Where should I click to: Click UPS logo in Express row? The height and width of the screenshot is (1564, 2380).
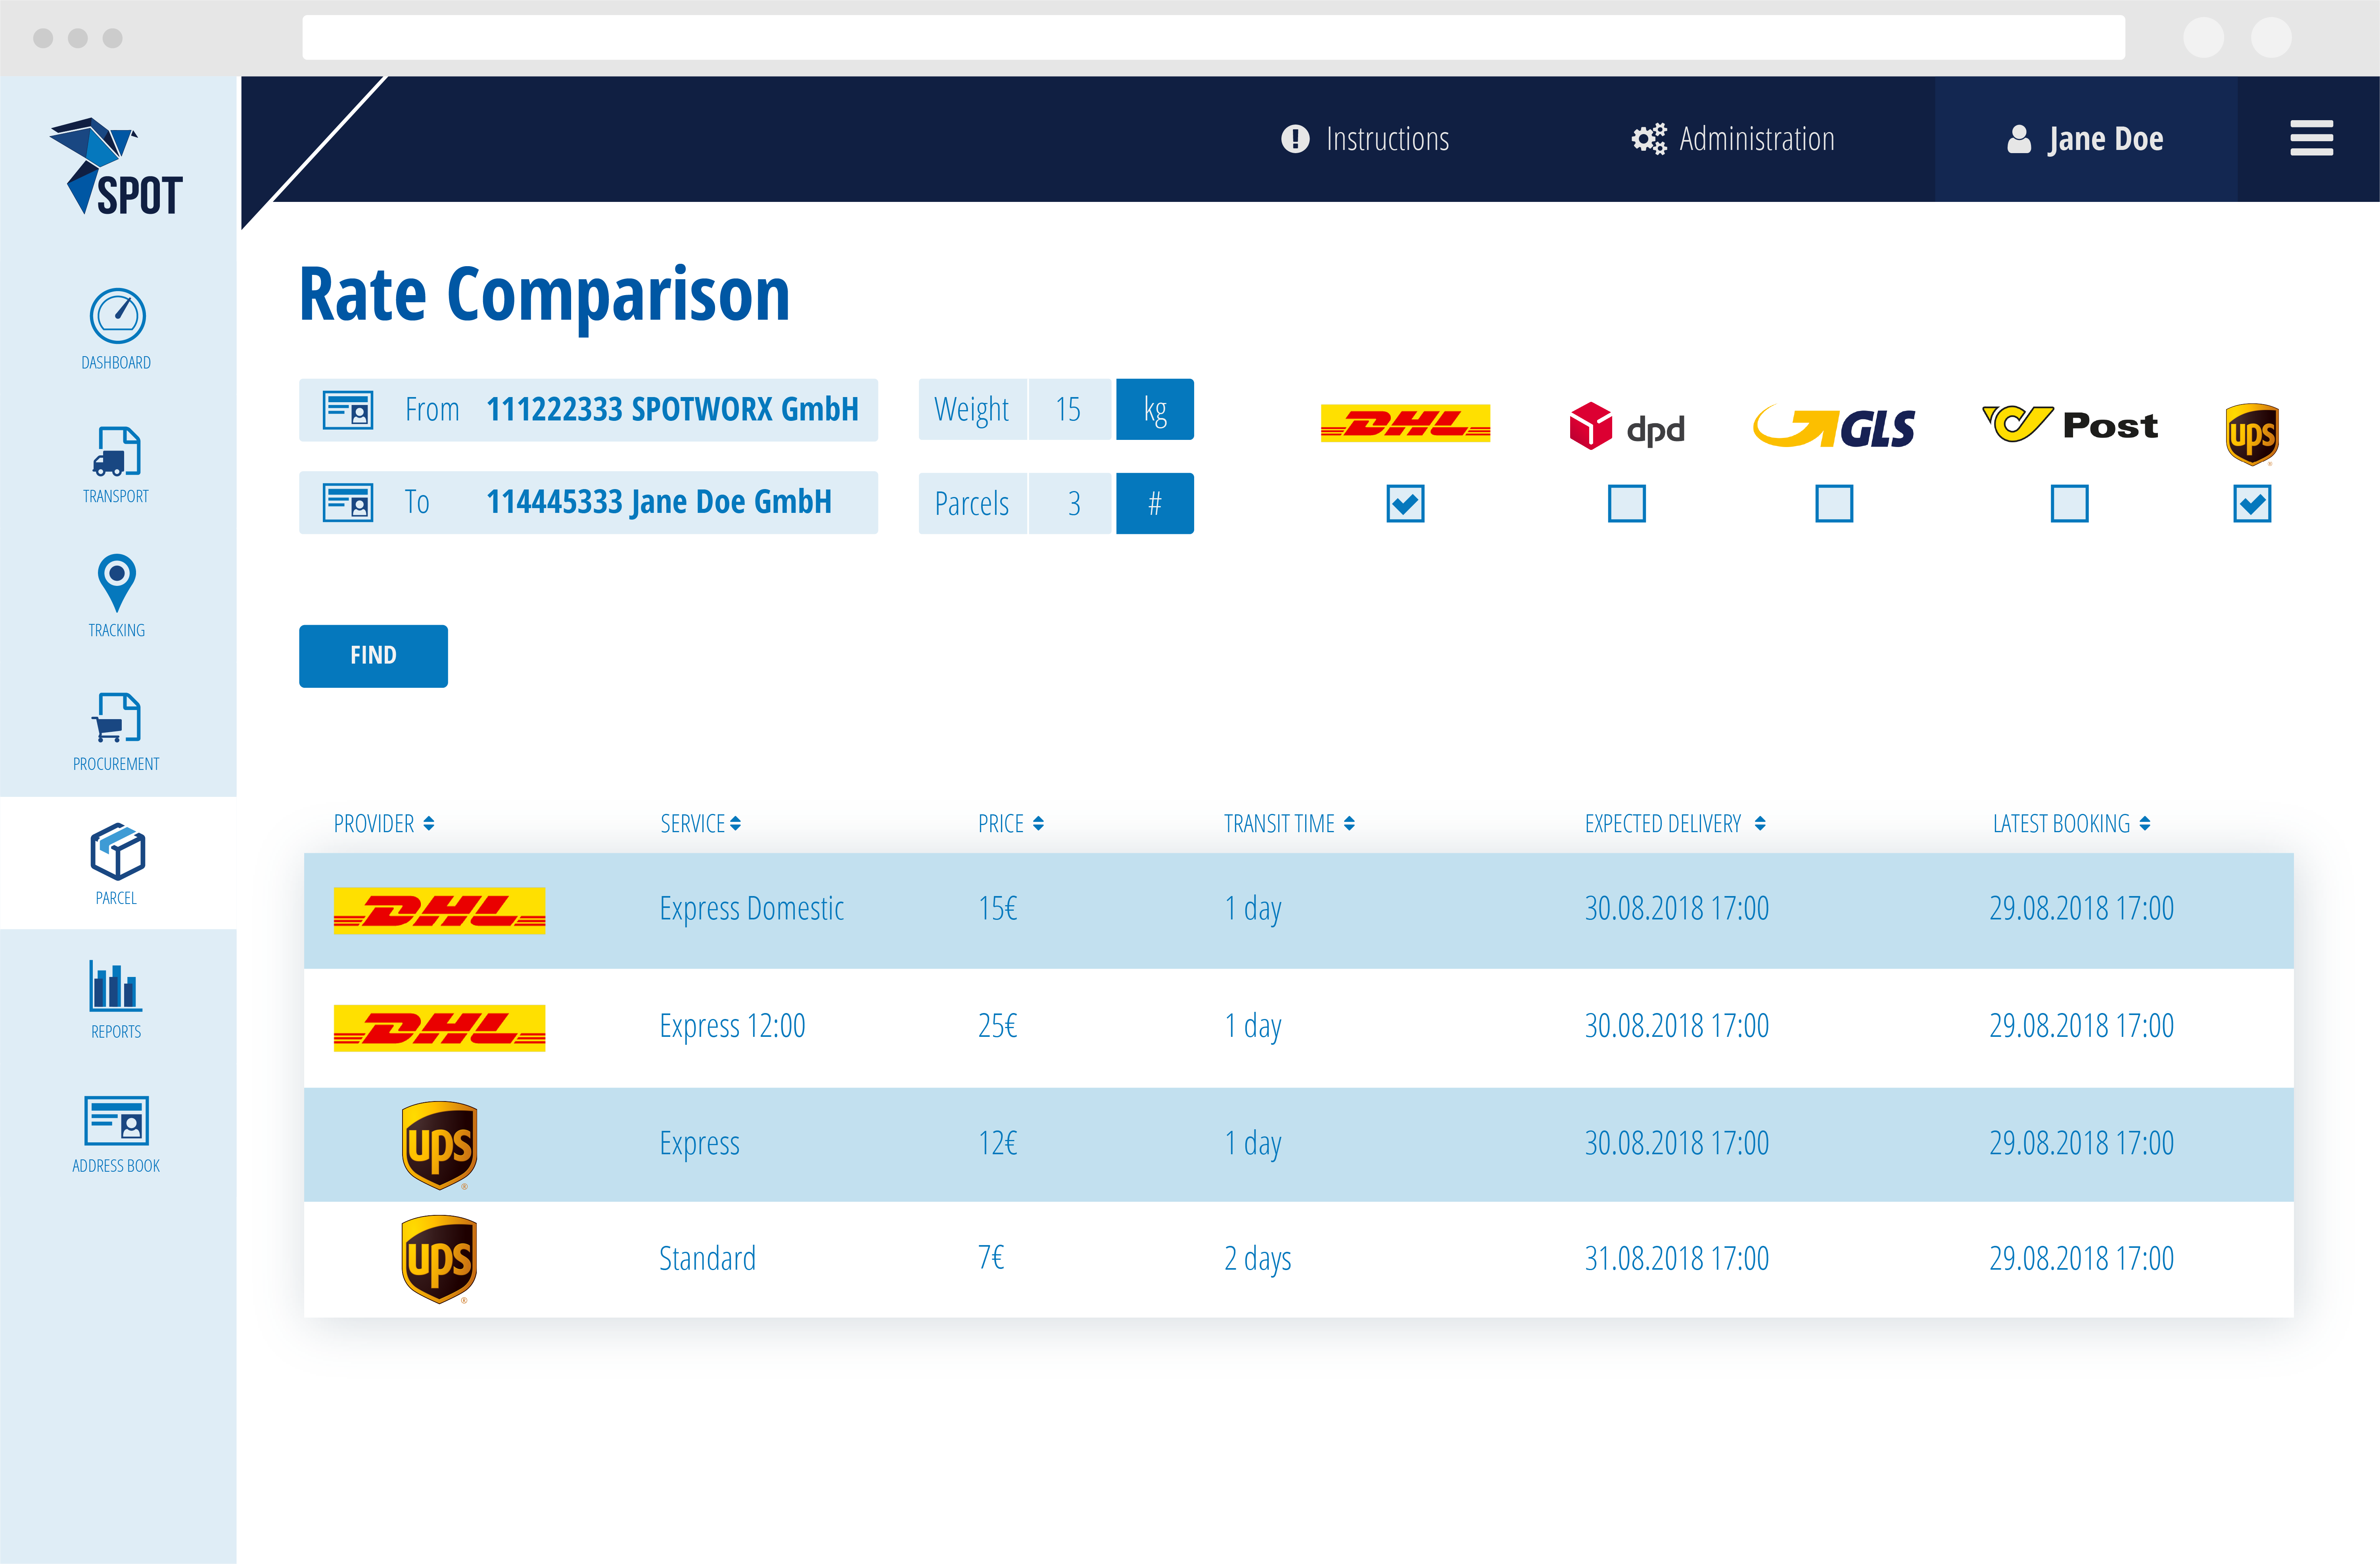tap(439, 1146)
